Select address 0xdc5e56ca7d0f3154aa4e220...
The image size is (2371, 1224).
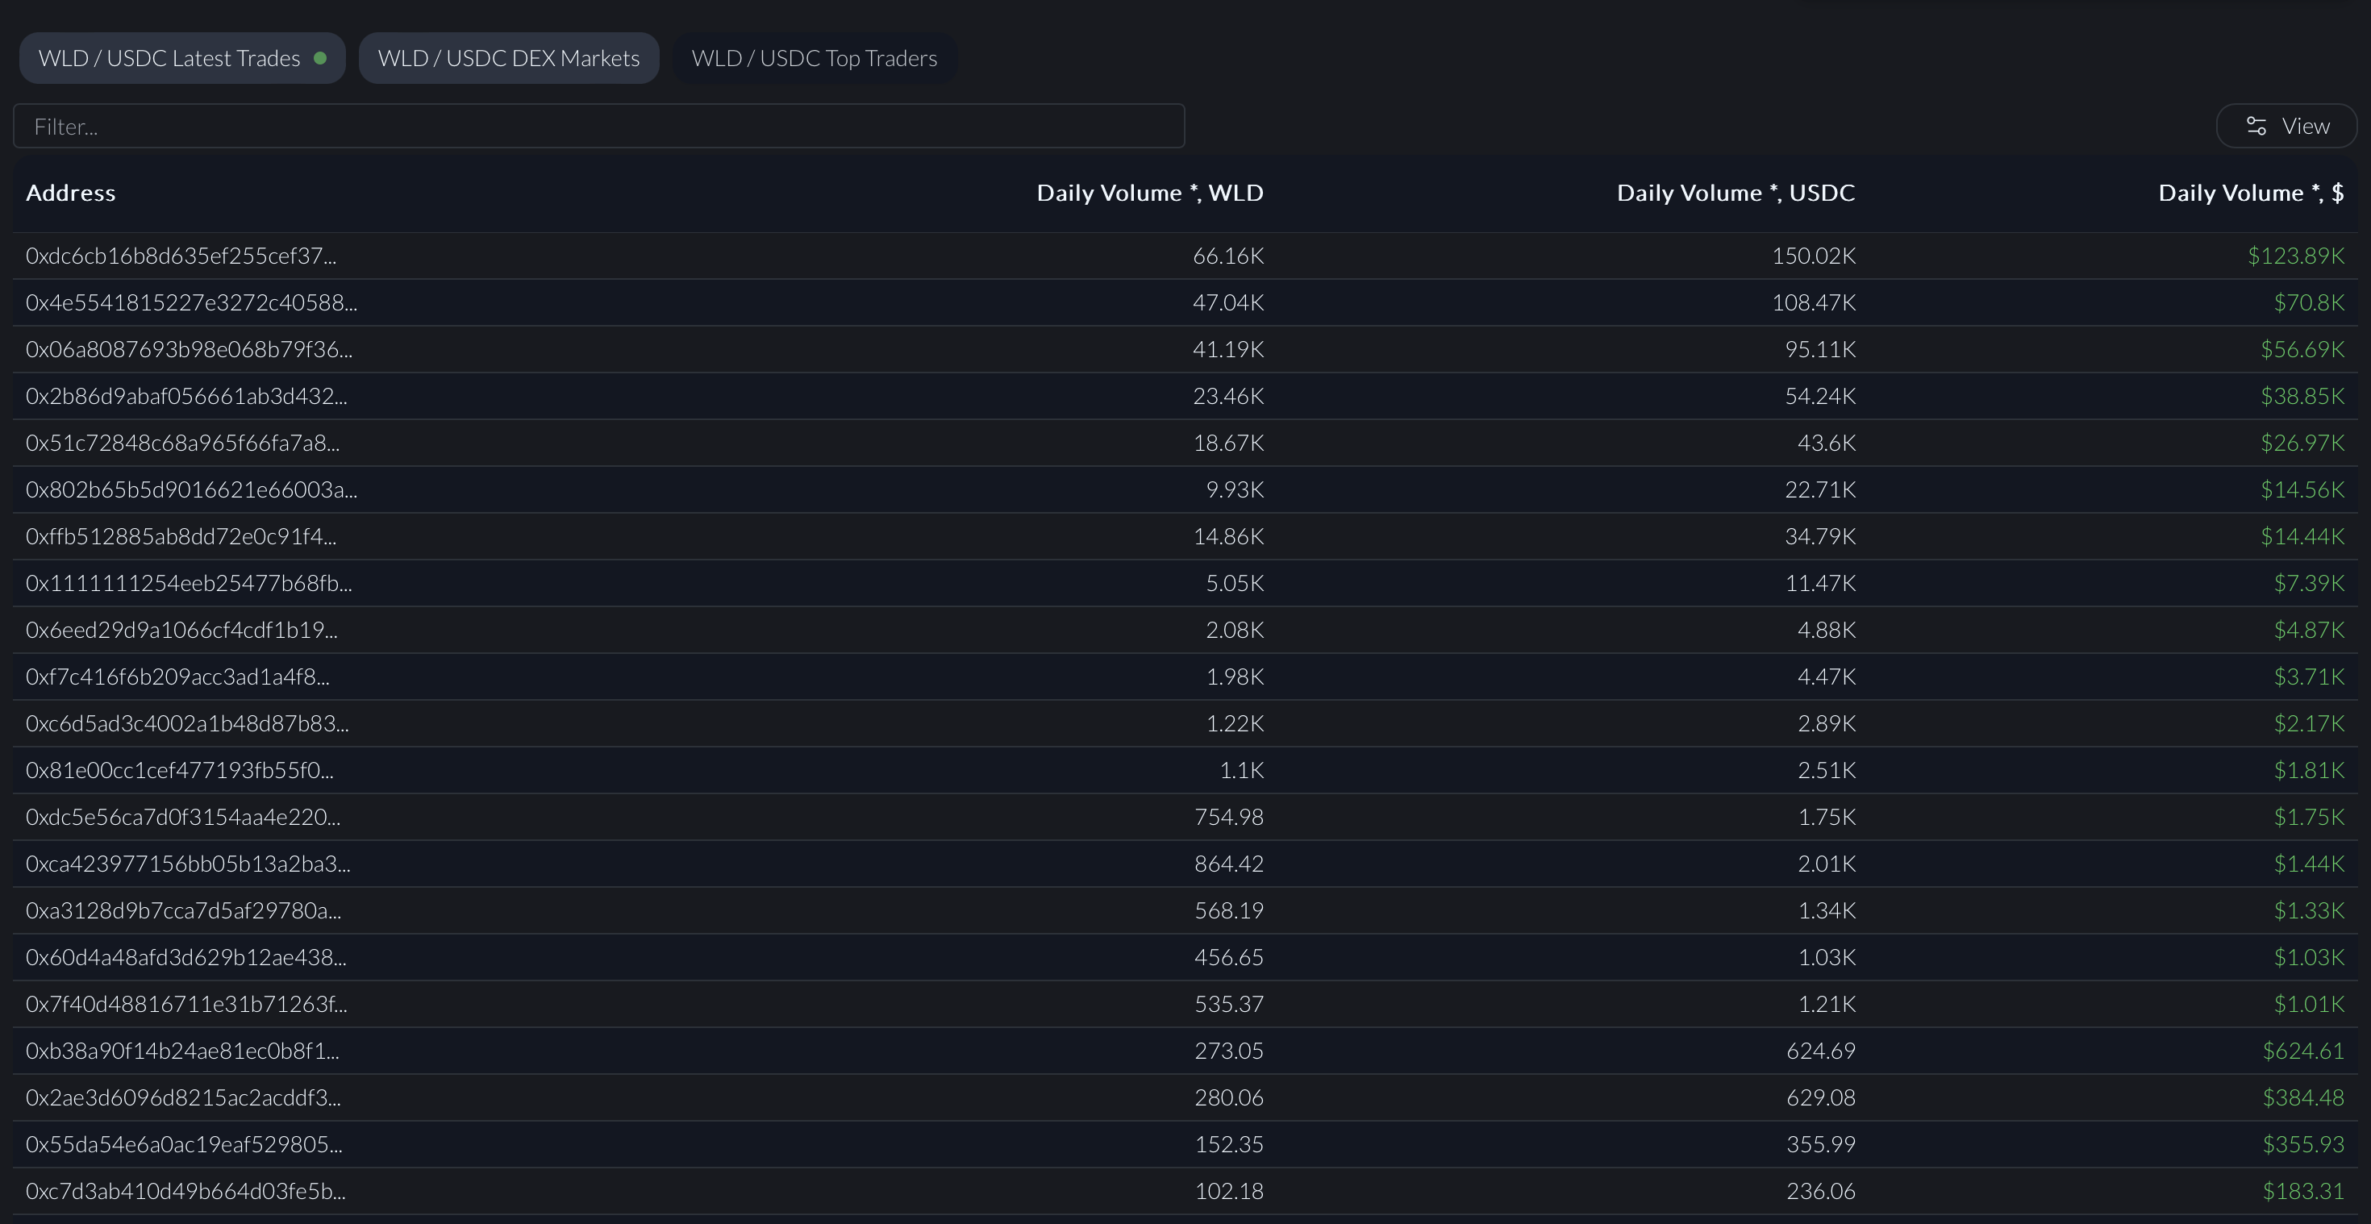[x=183, y=818]
